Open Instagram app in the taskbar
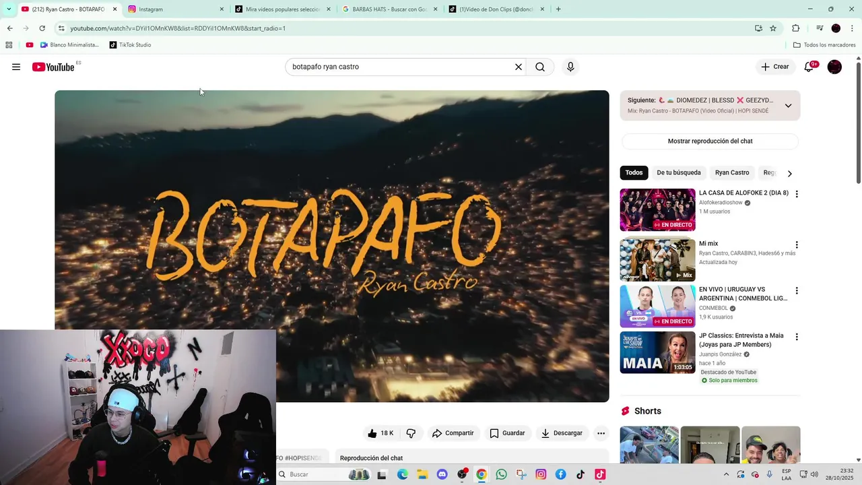Viewport: 862px width, 485px height. 541,474
